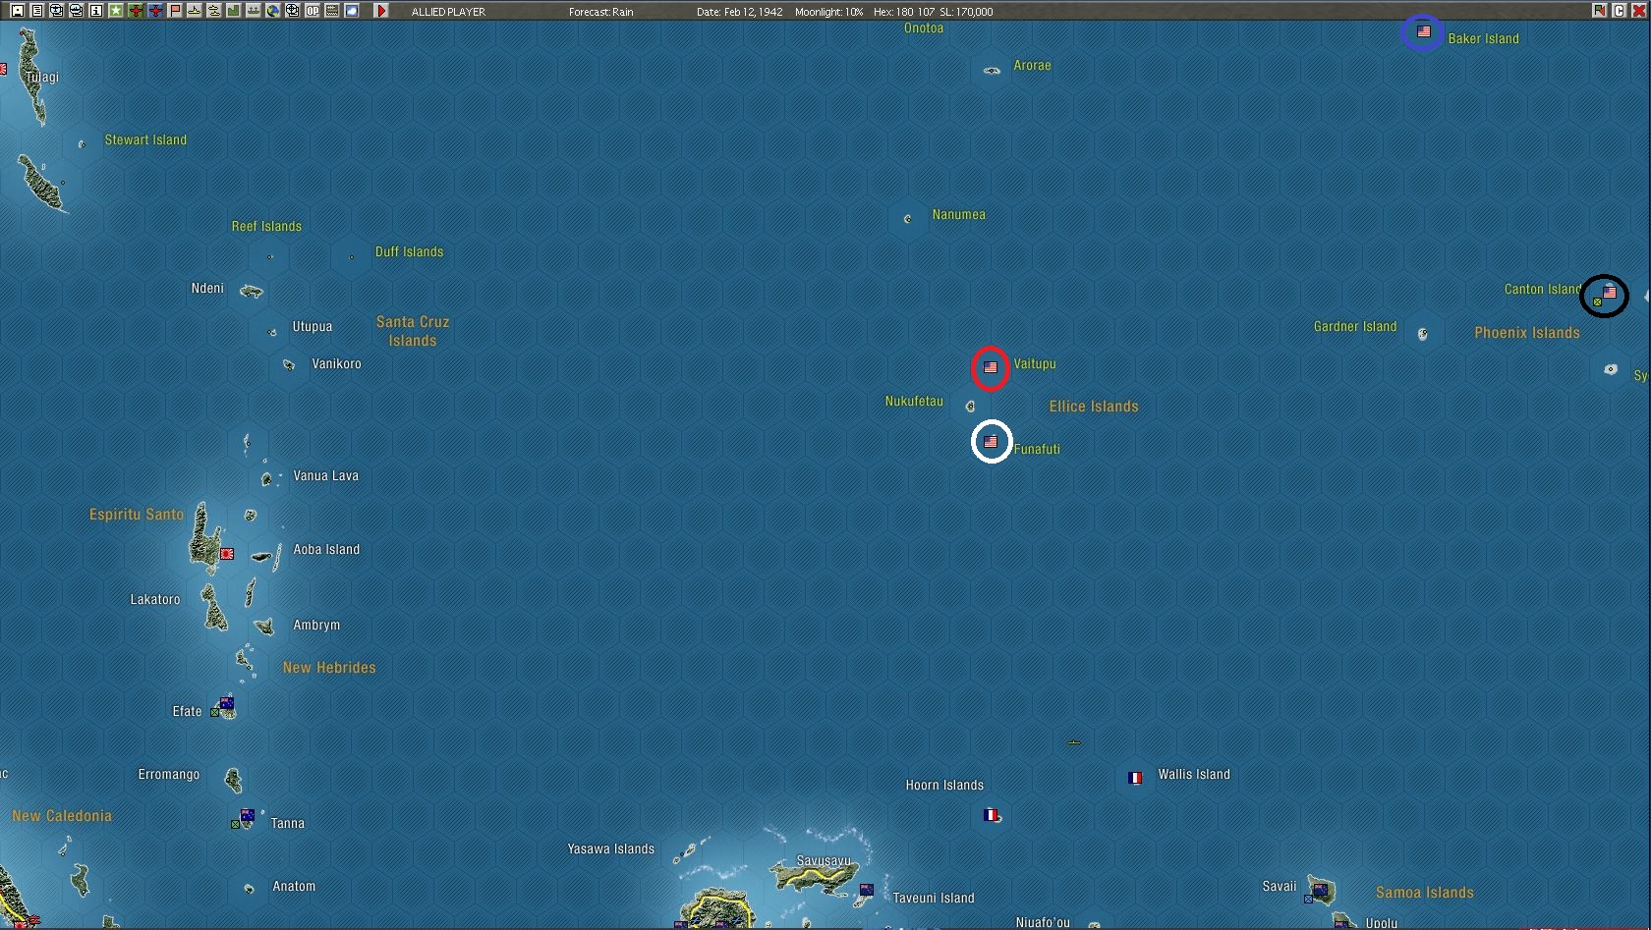Screen dimensions: 1651x930
Task: Click the 'Onotoa' label at top
Action: pyautogui.click(x=924, y=28)
